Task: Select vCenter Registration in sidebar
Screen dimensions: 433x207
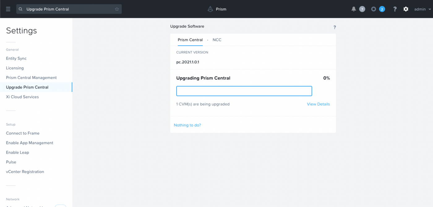Action: 25,172
